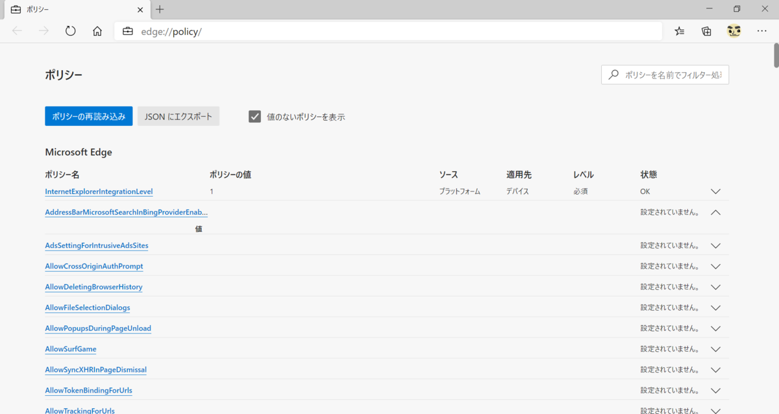
Task: Expand AdsSettingForIntrusiveAdsSites row chevron
Action: coord(716,246)
